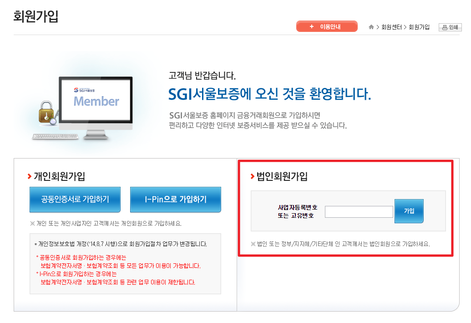This screenshot has width=471, height=323.
Task: Open 회원가입 breadcrumb link
Action: coord(419,27)
